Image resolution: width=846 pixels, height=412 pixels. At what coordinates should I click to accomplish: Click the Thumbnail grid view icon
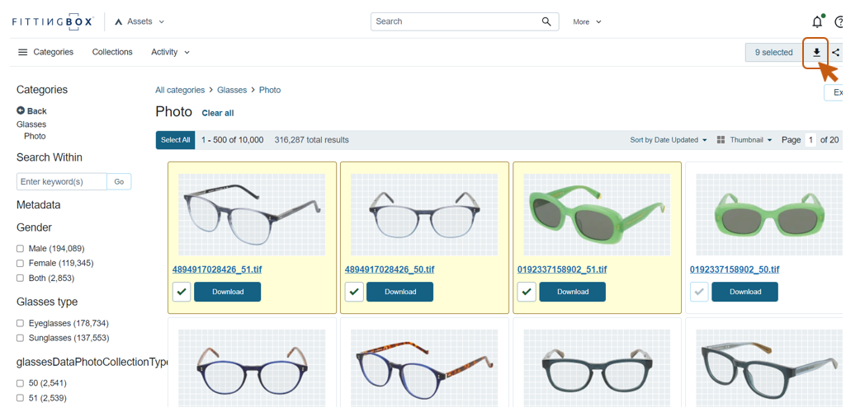coord(721,140)
